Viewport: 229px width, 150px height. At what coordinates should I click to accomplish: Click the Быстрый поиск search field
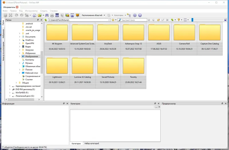(x=132, y=20)
